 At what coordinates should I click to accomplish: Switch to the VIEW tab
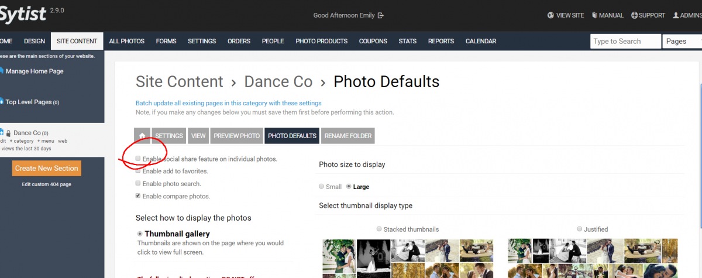pos(198,136)
